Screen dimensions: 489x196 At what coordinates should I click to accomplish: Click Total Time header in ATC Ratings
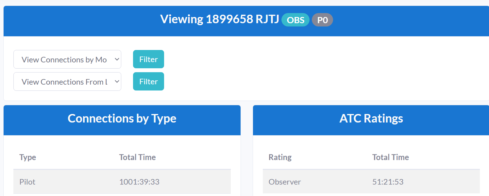pos(391,157)
